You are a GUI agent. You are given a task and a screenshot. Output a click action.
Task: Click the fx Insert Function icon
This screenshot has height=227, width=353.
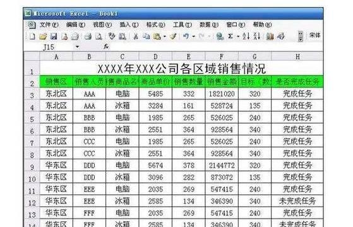[106, 47]
